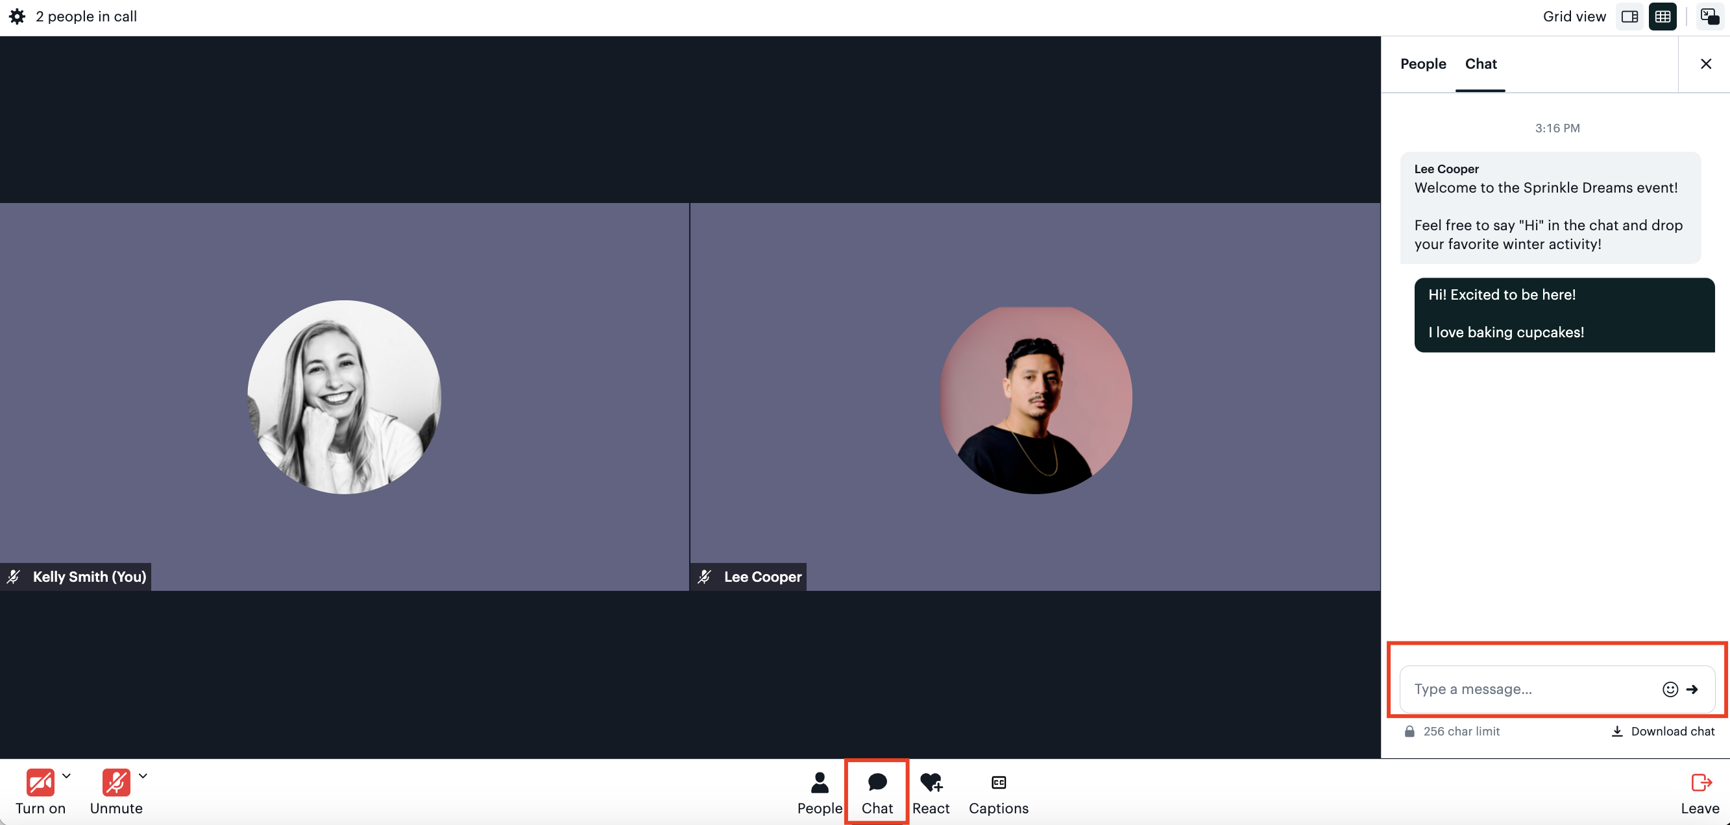
Task: Click the lock icon beside char limit
Action: (x=1409, y=731)
